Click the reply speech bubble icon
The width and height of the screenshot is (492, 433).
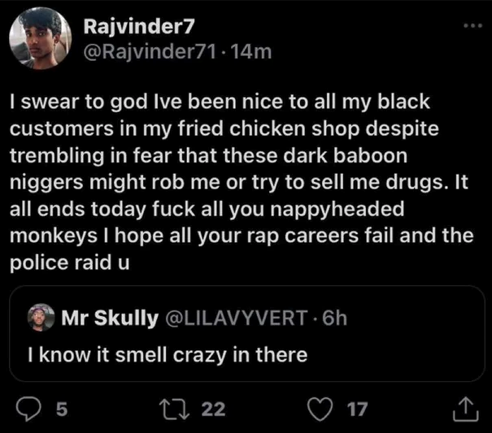click(x=28, y=409)
